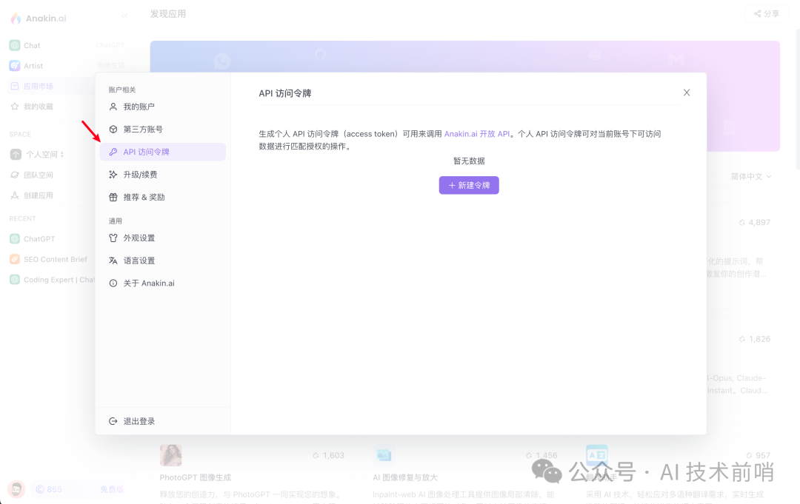
Task: Click the user avatar at bottom left
Action: 16,490
